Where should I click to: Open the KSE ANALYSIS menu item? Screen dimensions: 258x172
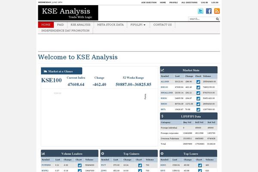[x=80, y=25]
